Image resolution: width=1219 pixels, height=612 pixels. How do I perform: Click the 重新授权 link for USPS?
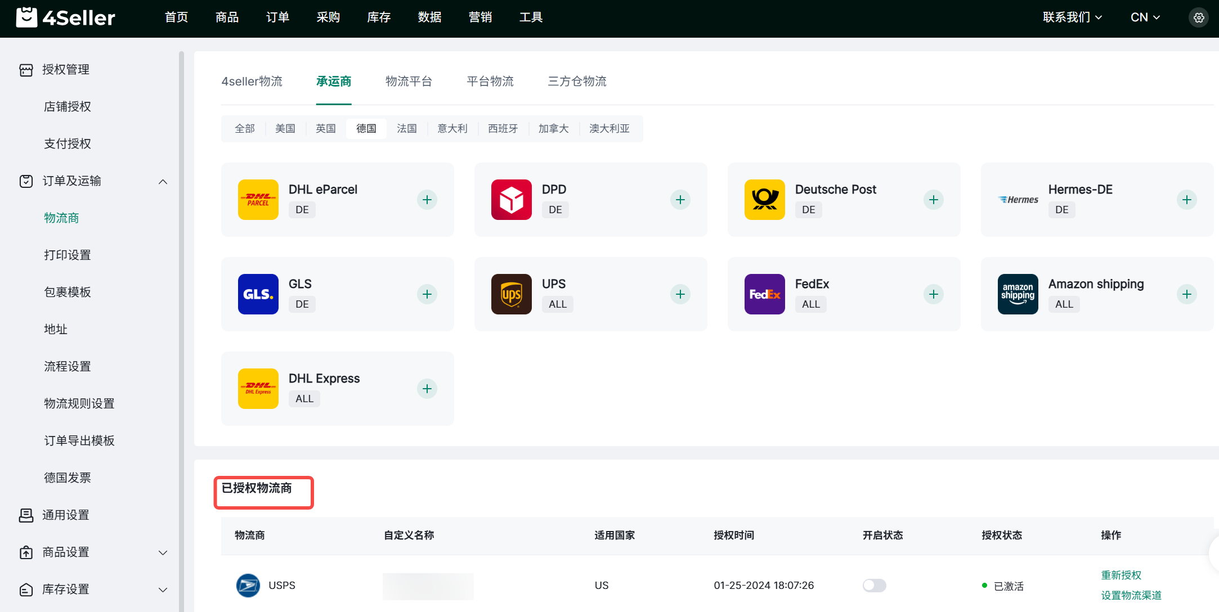coord(1121,575)
